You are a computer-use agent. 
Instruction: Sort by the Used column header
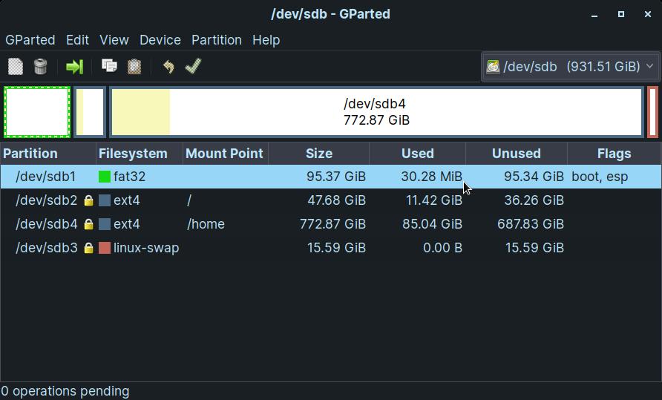pyautogui.click(x=418, y=154)
